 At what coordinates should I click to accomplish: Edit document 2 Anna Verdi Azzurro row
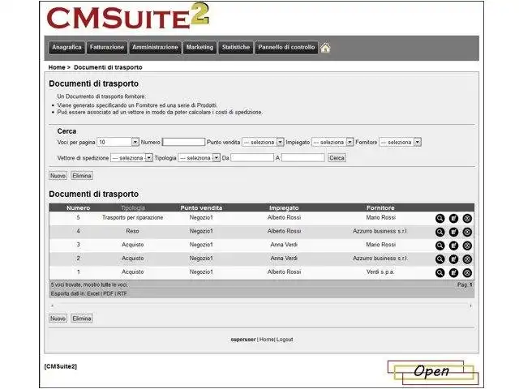tap(453, 259)
